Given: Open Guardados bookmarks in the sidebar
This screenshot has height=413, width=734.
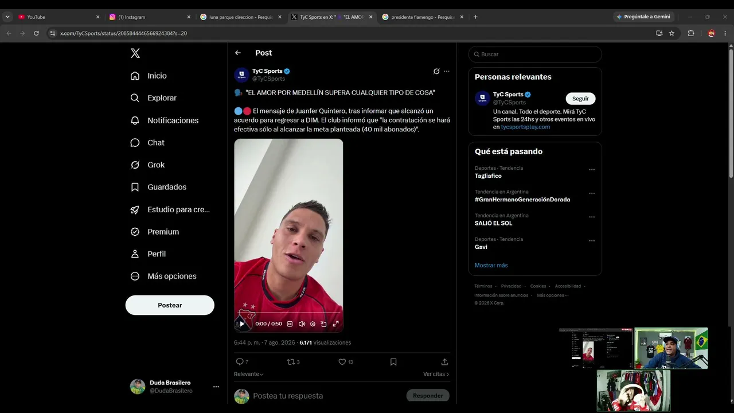Looking at the screenshot, I should [x=158, y=187].
